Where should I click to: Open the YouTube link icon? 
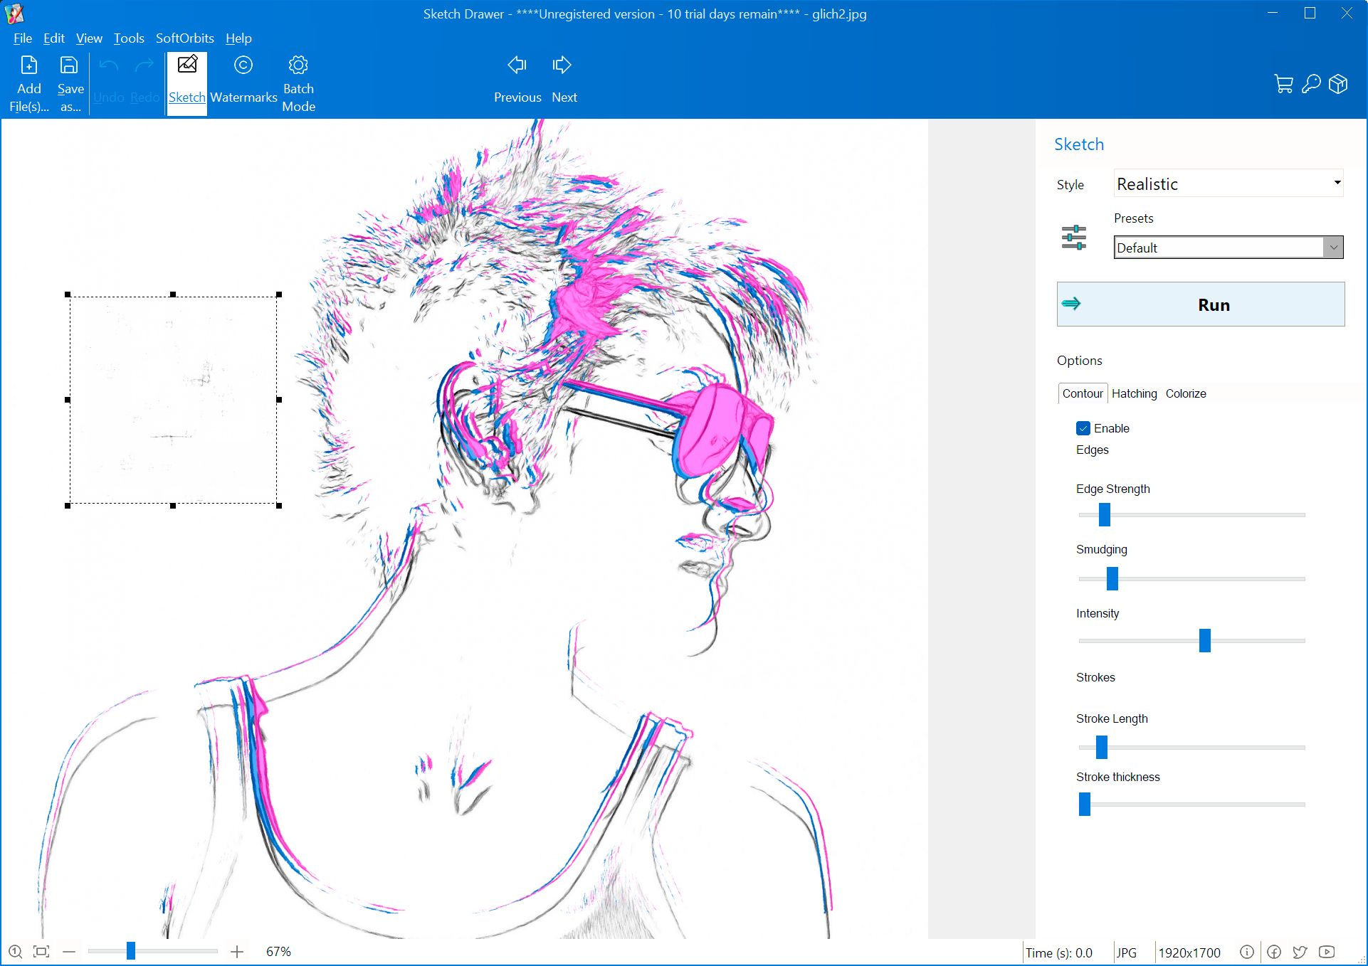1327,952
